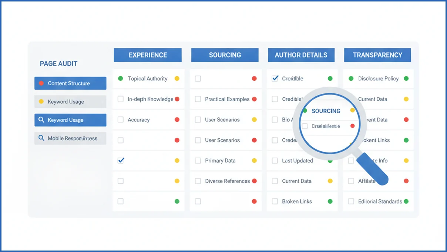447x252 pixels.
Task: Tick the checkbox inside the magnifier lens
Action: [x=305, y=126]
